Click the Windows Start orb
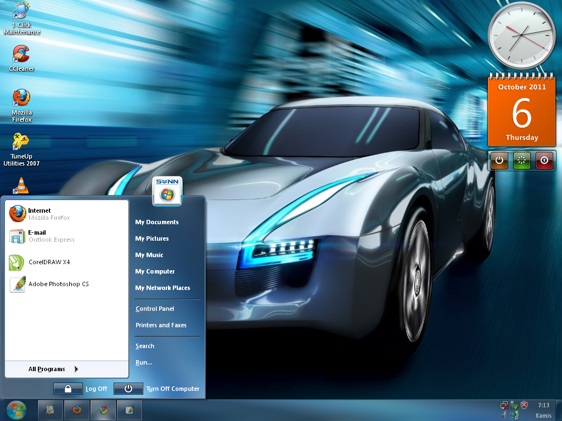The image size is (562, 421). [16, 410]
